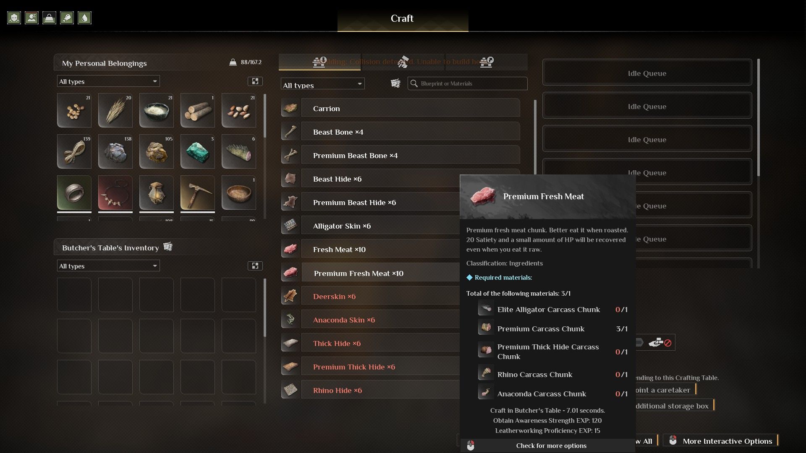Open the recipe list All types filter dropdown
The width and height of the screenshot is (806, 453).
point(322,84)
